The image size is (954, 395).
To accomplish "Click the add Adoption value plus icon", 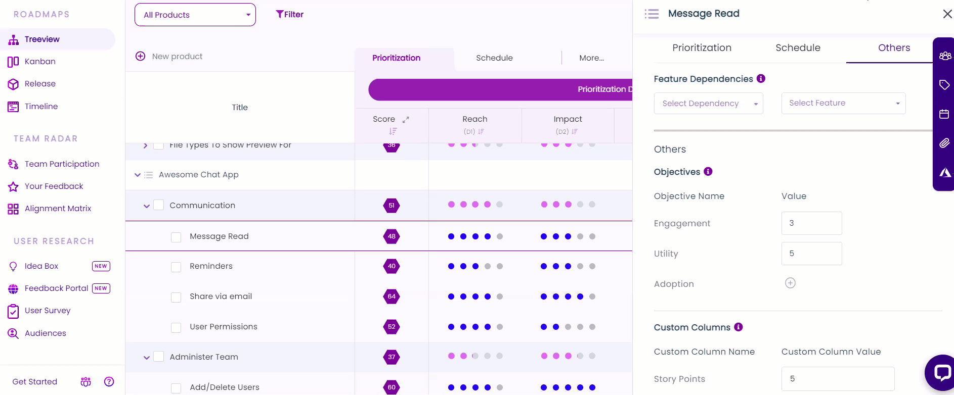I will [790, 283].
